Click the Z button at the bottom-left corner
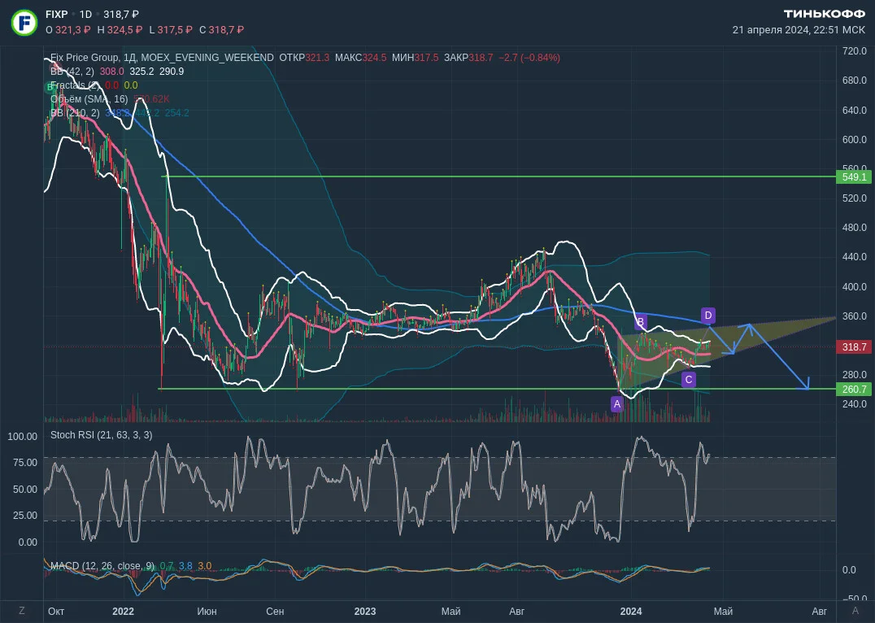 (x=22, y=611)
